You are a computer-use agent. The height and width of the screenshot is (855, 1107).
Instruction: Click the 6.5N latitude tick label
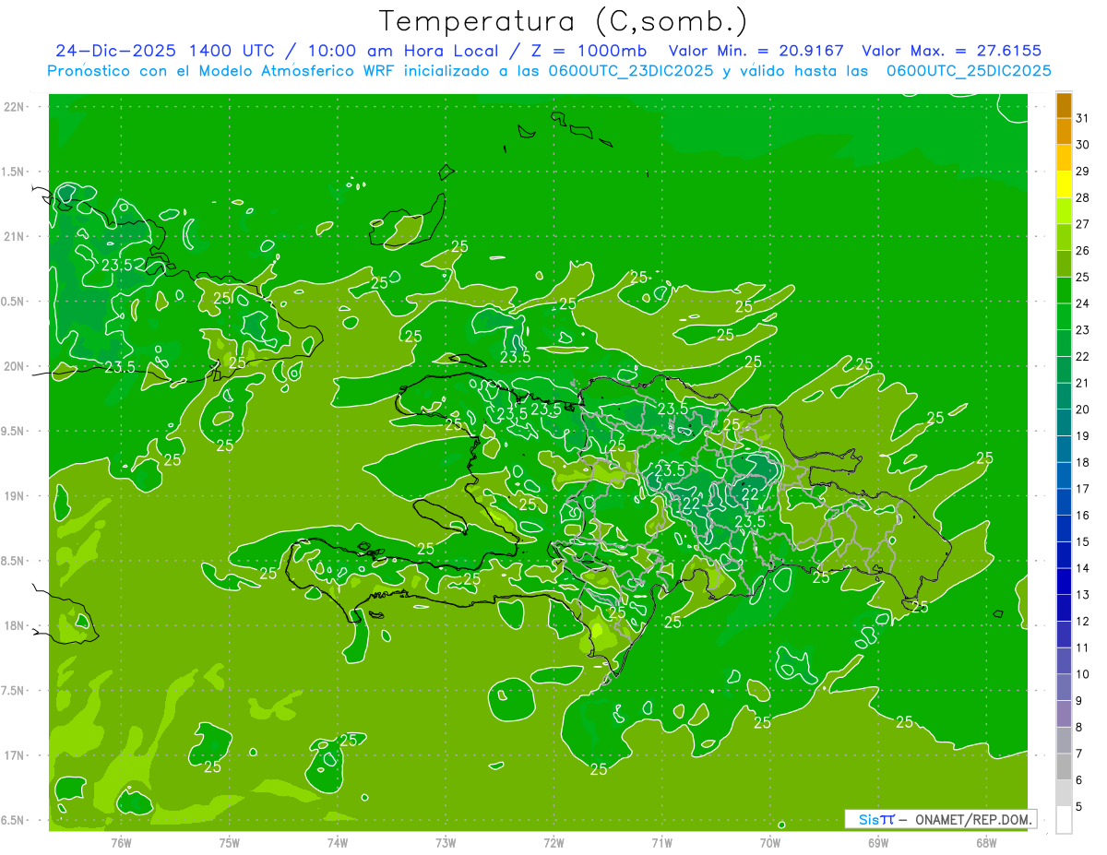[x=14, y=820]
